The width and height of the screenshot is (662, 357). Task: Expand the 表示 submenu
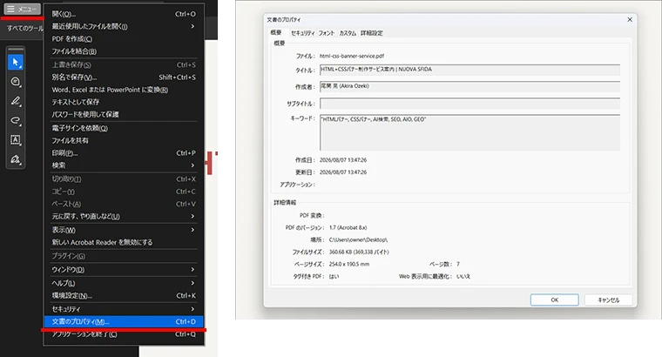[124, 230]
